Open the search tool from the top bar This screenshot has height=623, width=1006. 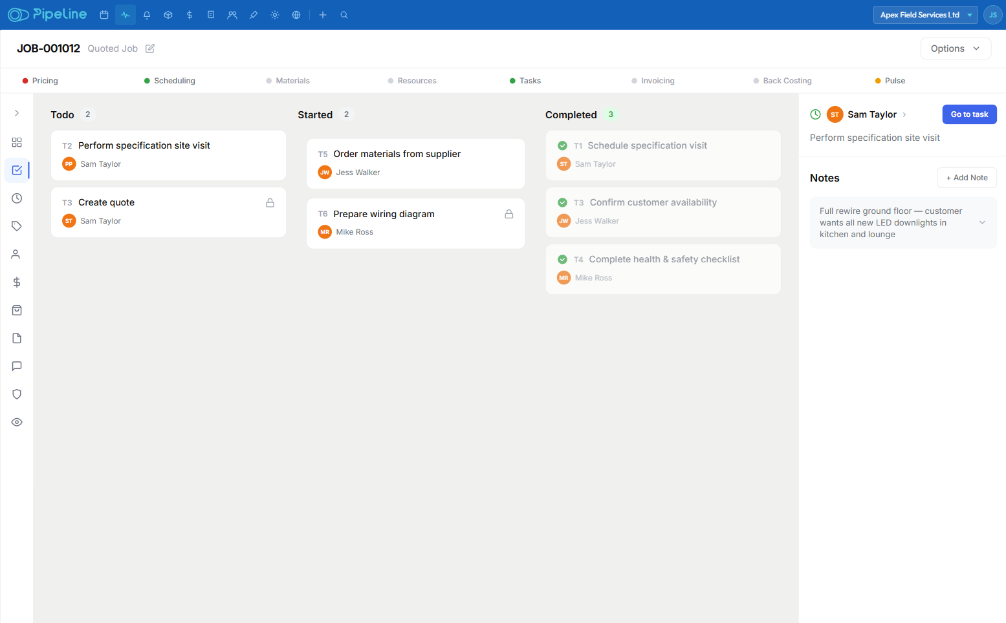pos(344,14)
